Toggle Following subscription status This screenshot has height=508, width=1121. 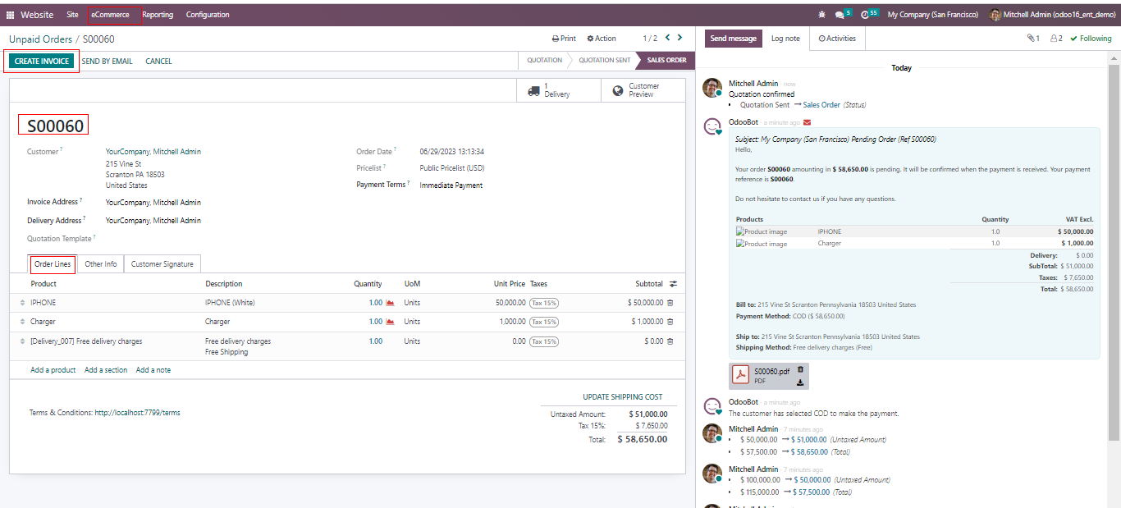[1091, 39]
